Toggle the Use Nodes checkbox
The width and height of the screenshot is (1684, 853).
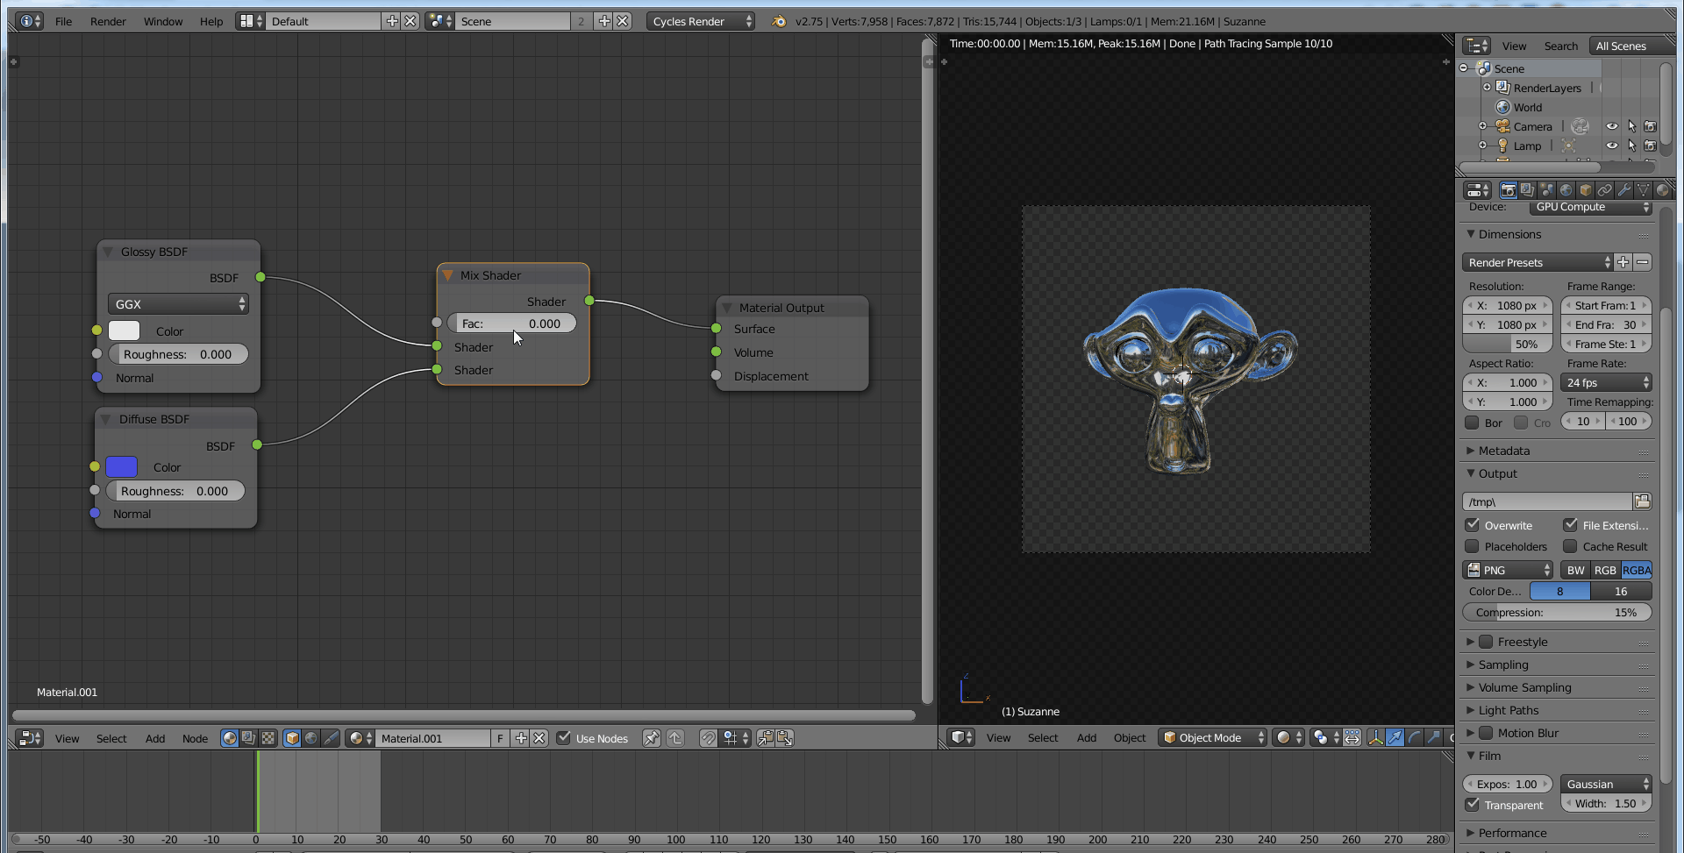point(564,738)
